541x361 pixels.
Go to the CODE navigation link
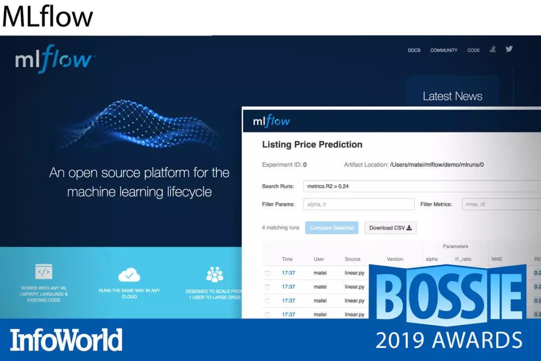coord(473,50)
